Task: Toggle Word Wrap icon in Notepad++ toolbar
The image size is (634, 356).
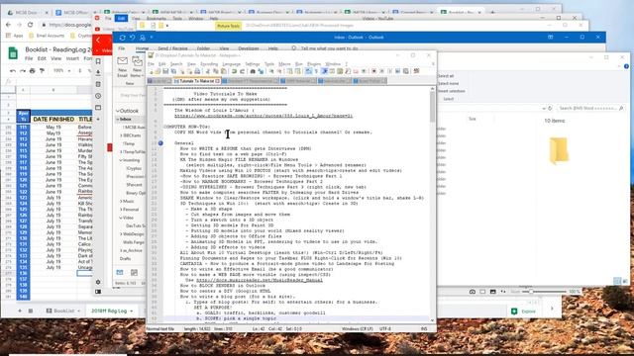Action: tap(309, 71)
